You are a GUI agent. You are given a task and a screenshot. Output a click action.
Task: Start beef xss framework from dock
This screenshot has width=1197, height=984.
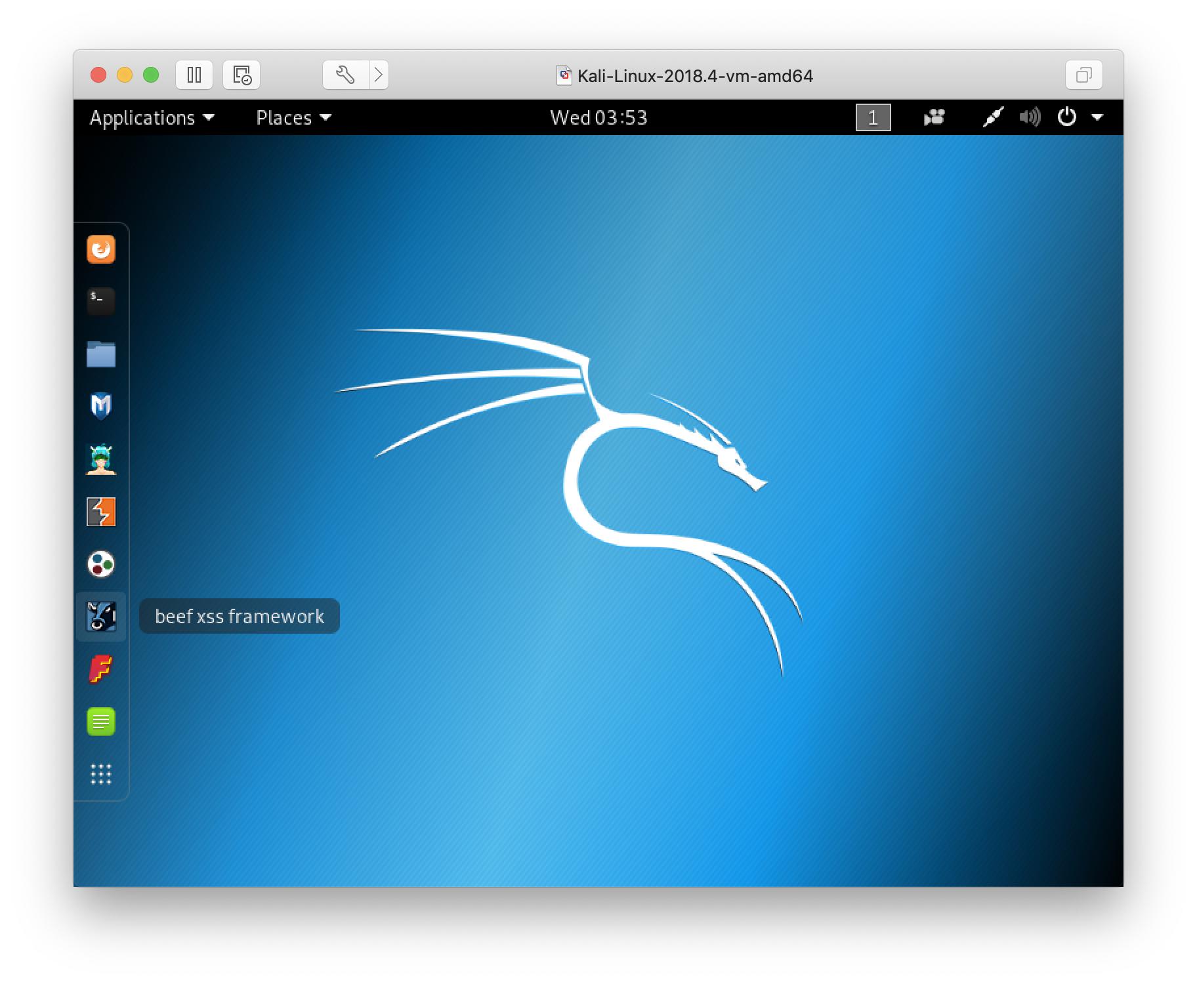101,617
